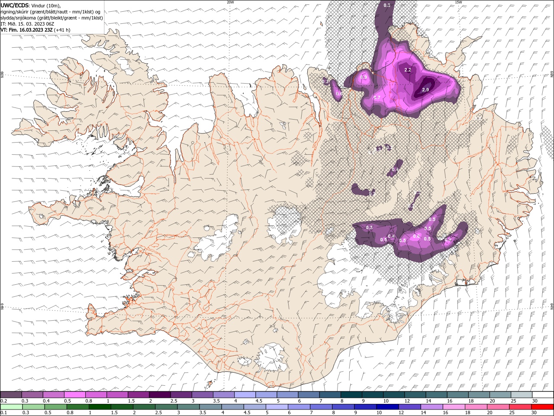The height and width of the screenshot is (416, 554).
Task: Click the light violet 14–16 rain legend swatch
Action: (x=431, y=407)
